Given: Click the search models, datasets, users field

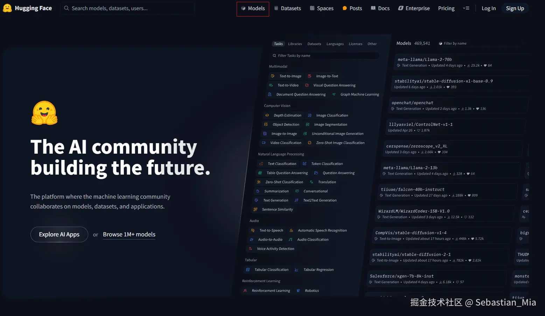Looking at the screenshot, I should coord(127,8).
